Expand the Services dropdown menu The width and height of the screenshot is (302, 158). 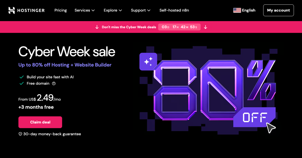click(x=85, y=10)
